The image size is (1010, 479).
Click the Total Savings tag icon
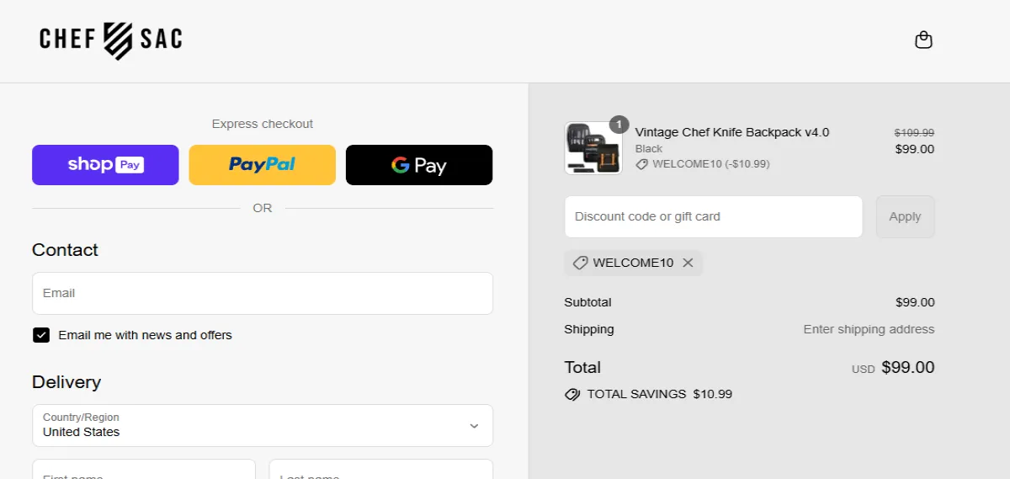pos(572,394)
